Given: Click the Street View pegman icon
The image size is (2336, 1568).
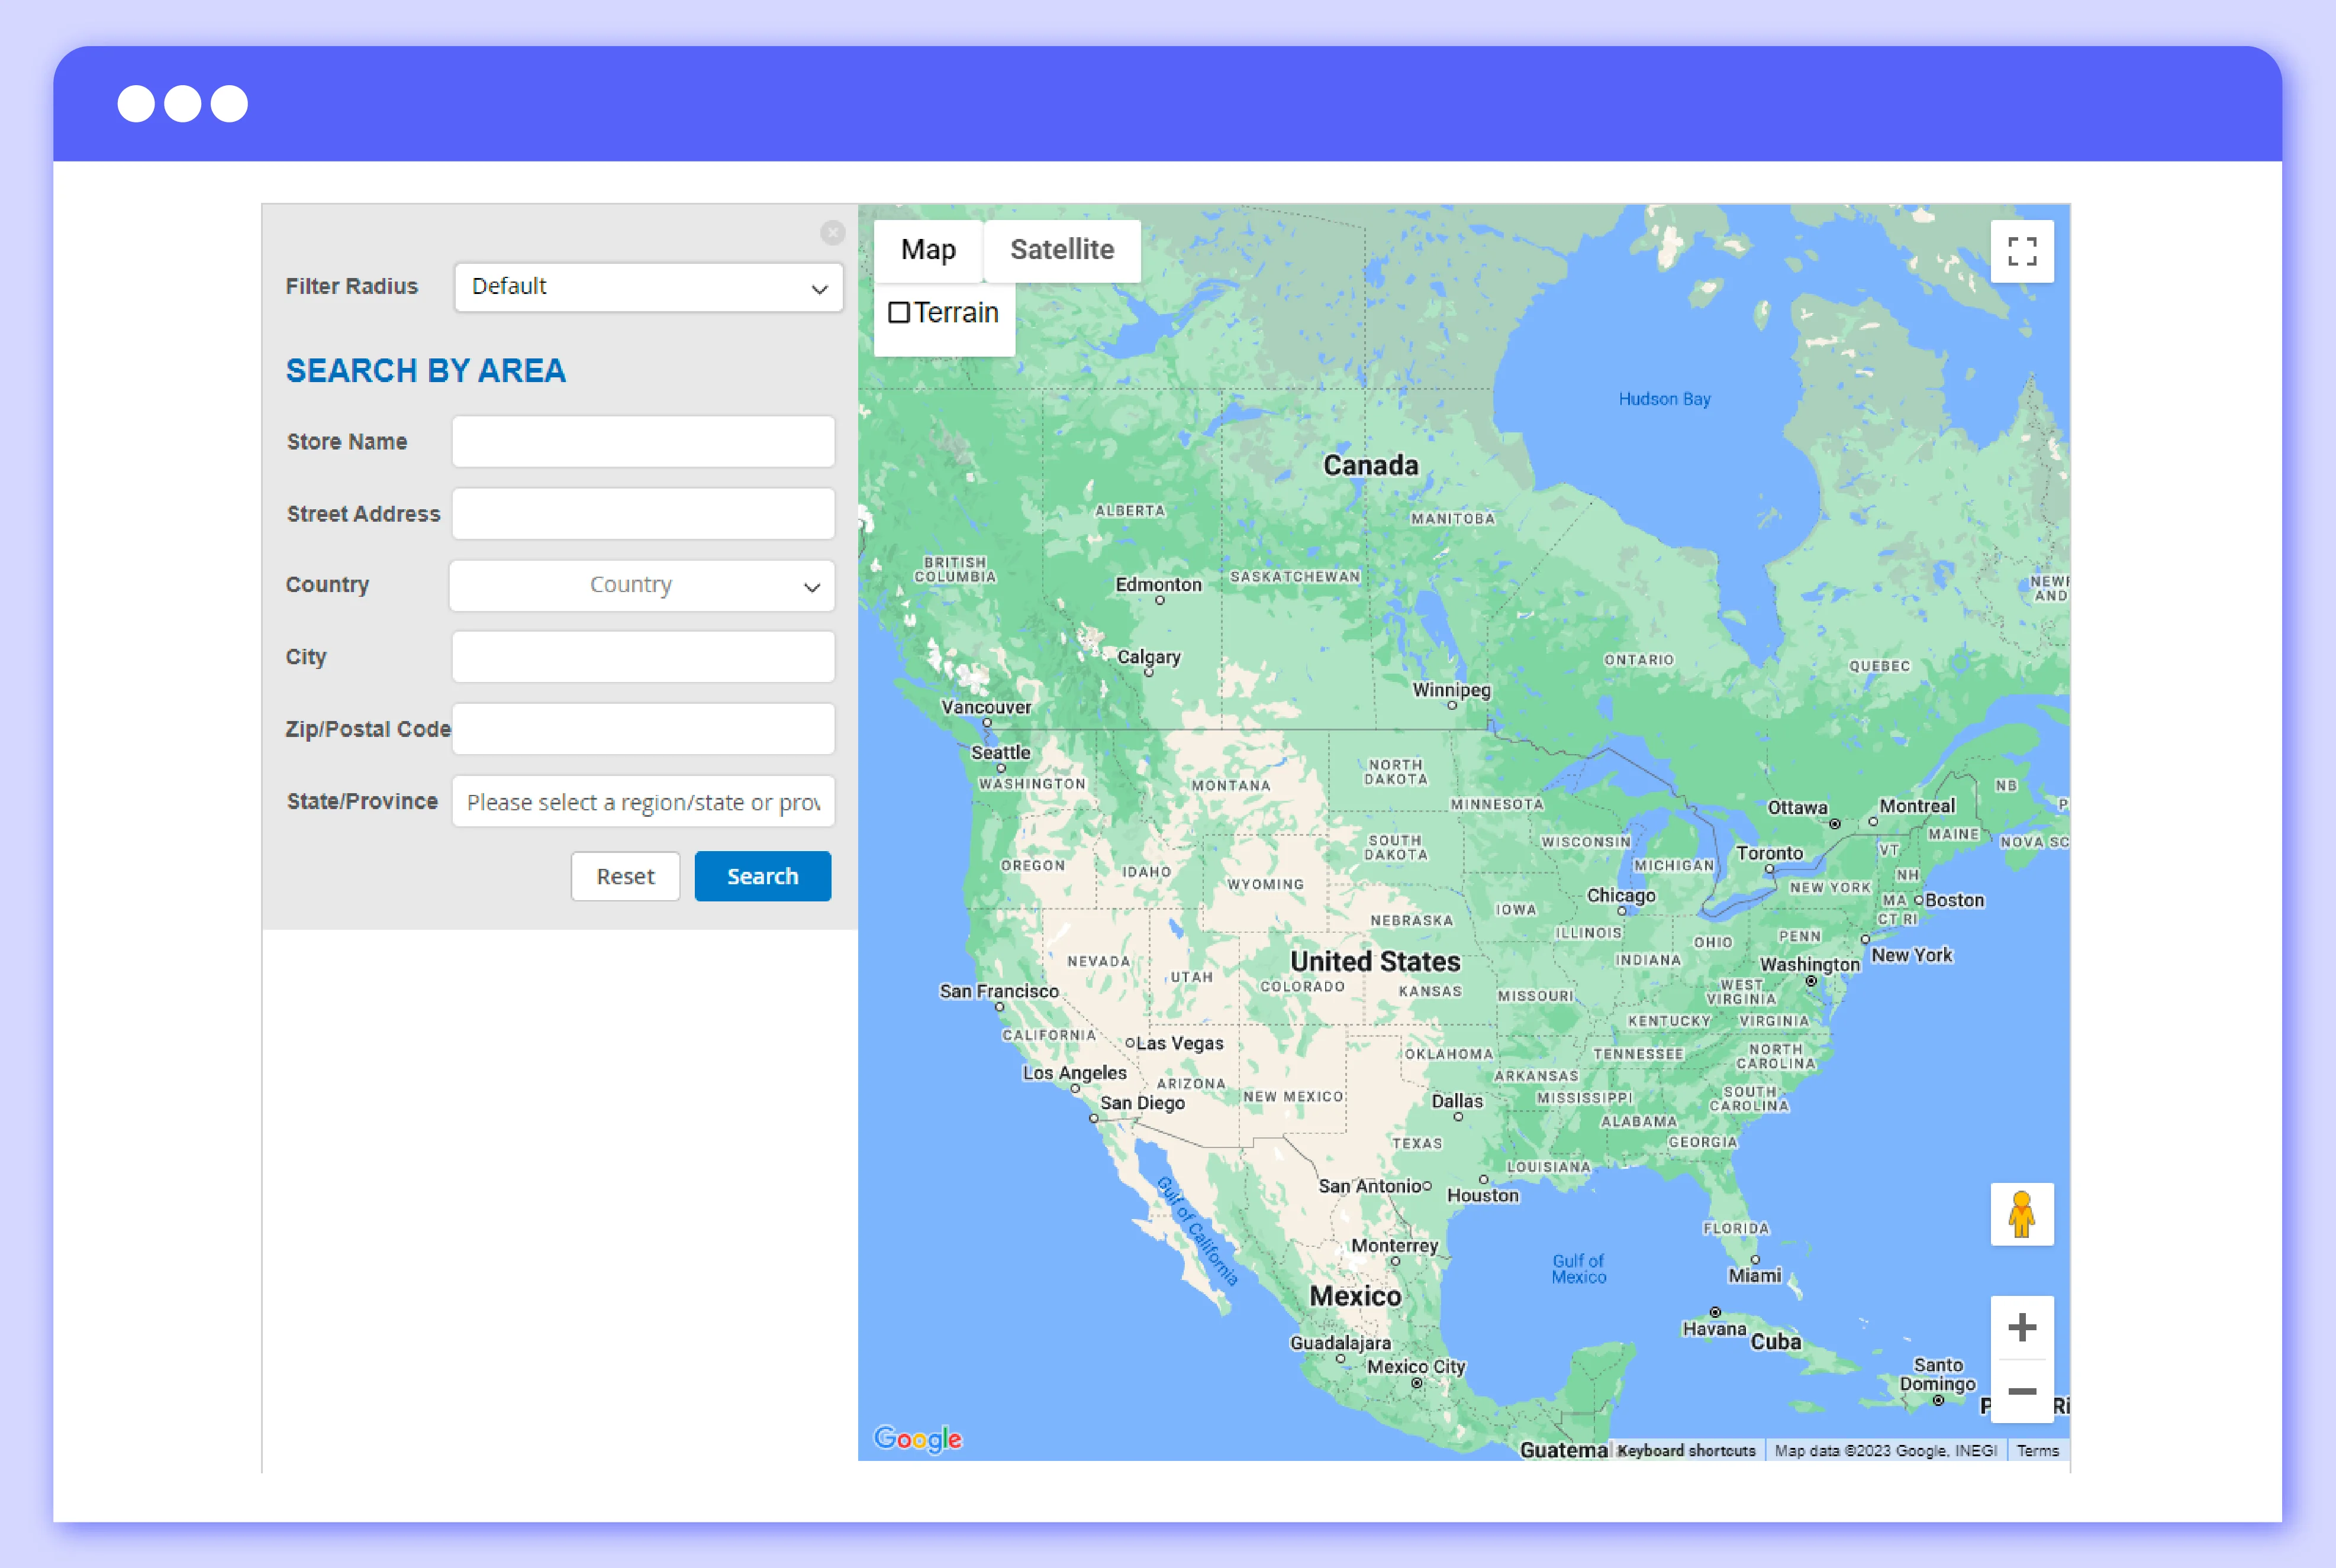Looking at the screenshot, I should [2021, 1214].
